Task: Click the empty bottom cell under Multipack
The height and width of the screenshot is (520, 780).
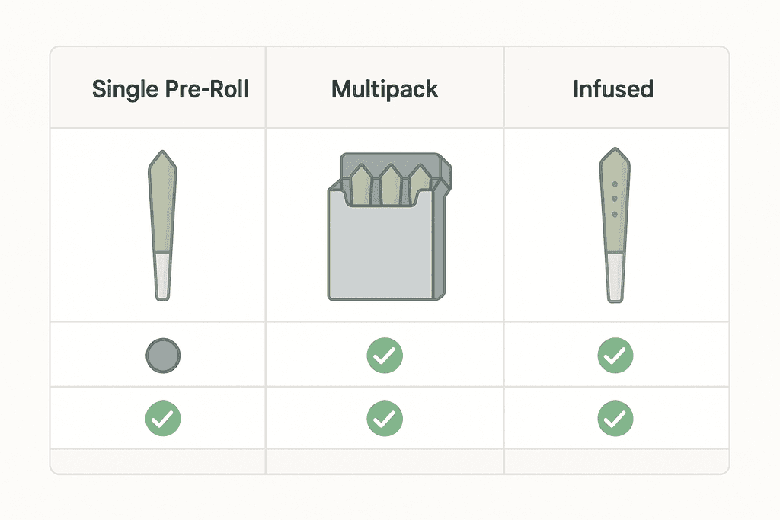Action: (385, 461)
